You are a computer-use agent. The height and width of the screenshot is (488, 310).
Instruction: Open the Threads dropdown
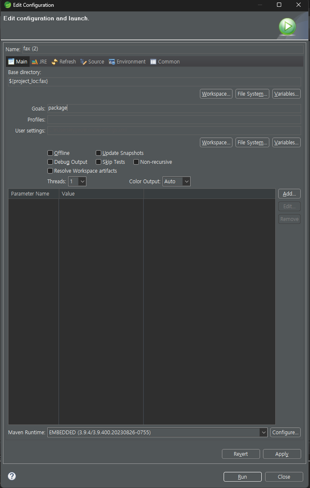[77, 182]
